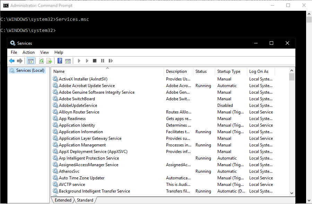Click the Command Prompt scrollbar up arrow

click(309, 14)
